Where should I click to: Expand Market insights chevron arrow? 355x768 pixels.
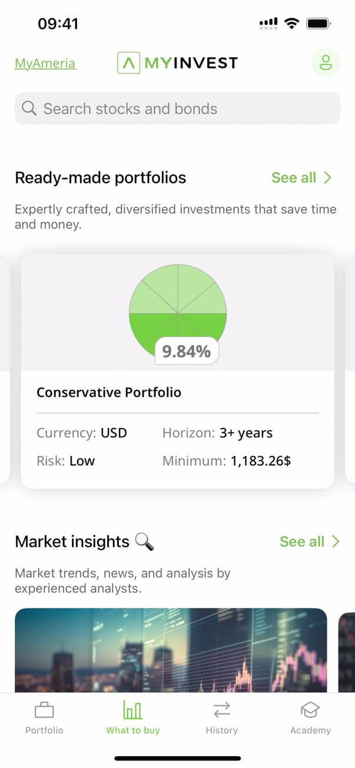[336, 541]
